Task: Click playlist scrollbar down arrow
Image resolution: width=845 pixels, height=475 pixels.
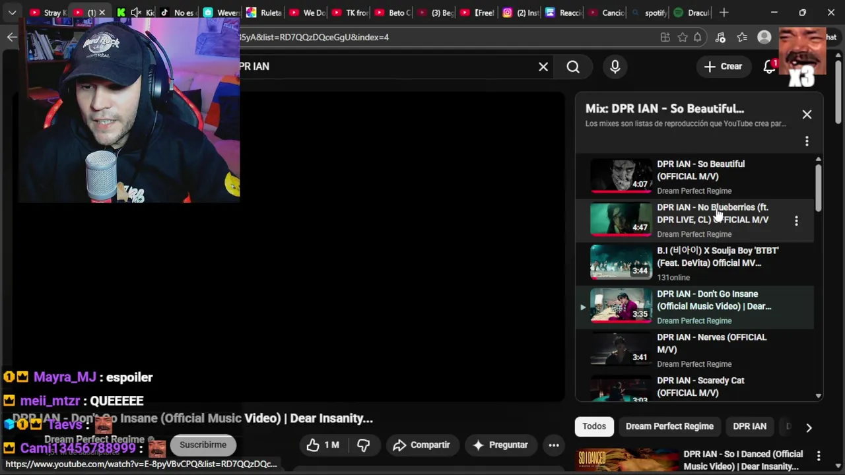Action: [x=819, y=396]
